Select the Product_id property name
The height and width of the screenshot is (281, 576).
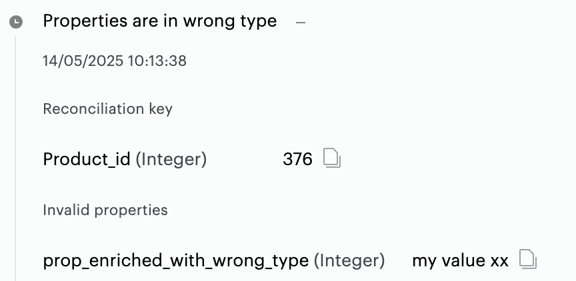(87, 160)
